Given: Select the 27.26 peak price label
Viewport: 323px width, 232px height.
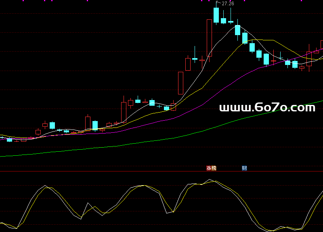Looking at the screenshot, I should pos(228,4).
